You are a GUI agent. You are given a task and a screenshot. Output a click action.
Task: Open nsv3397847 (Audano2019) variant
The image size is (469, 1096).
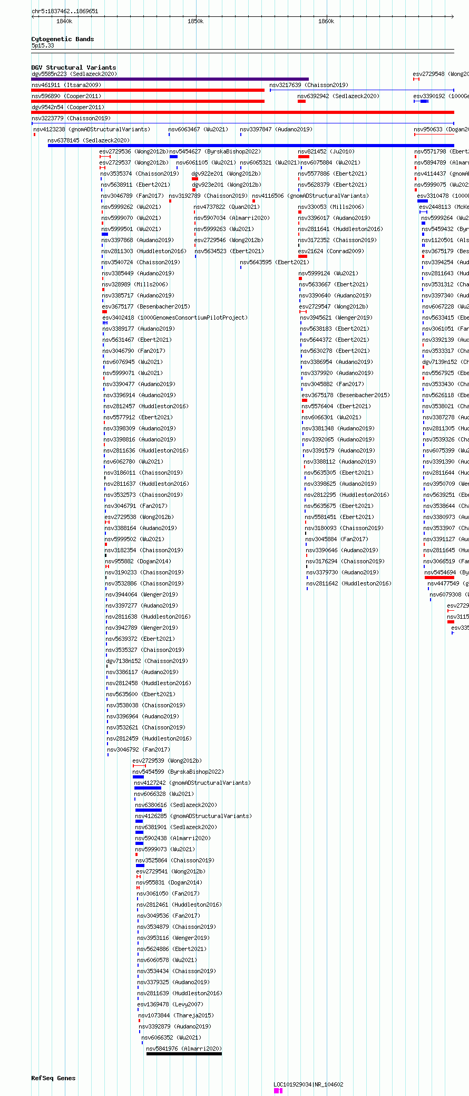[x=276, y=129]
